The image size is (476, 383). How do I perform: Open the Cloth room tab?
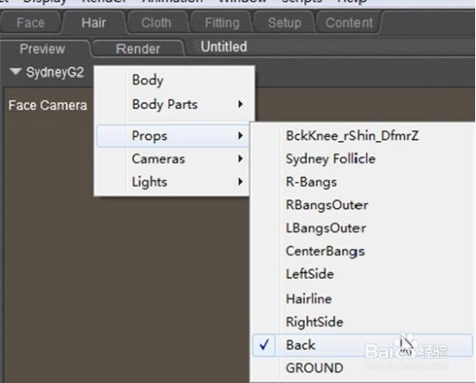coord(156,23)
